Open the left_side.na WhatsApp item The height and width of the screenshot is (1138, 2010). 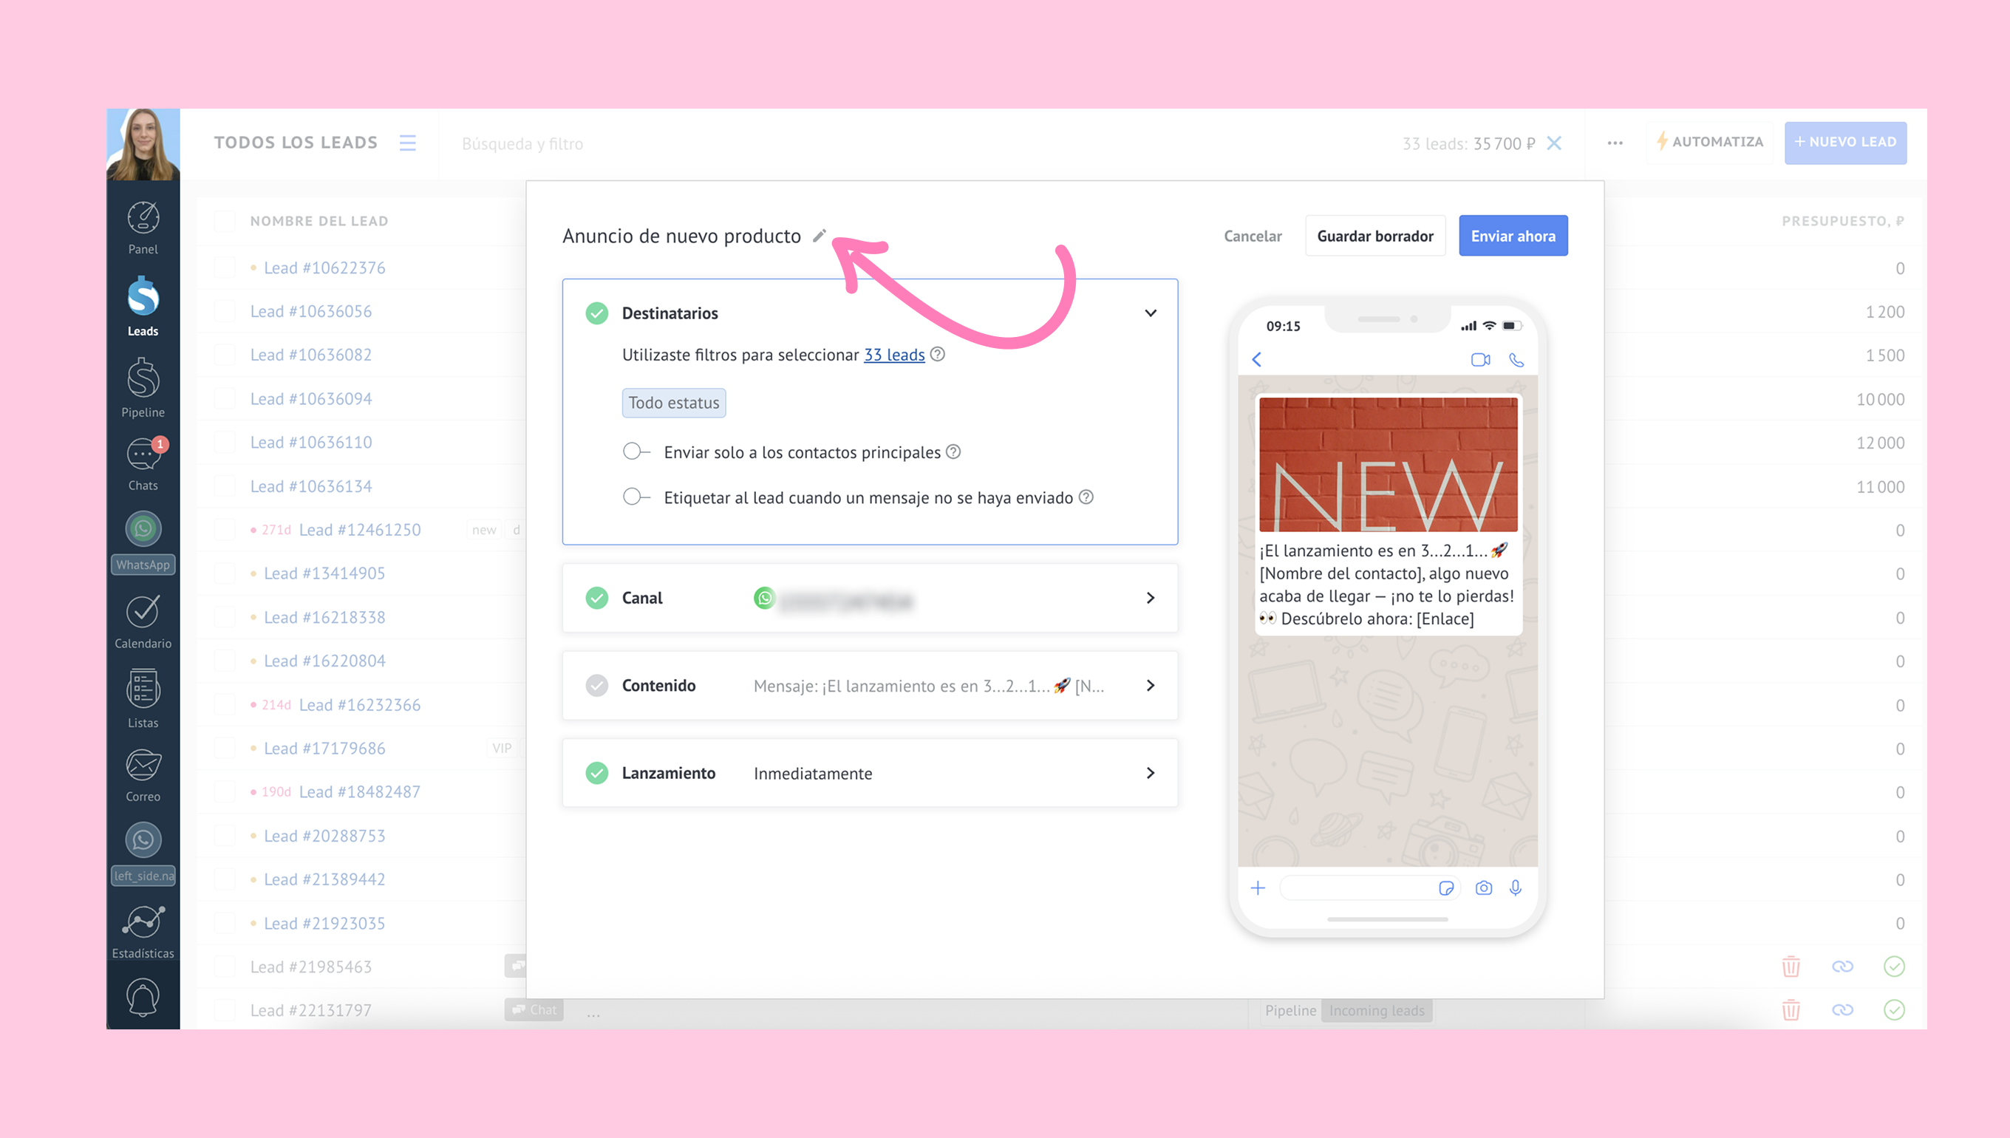[x=143, y=853]
